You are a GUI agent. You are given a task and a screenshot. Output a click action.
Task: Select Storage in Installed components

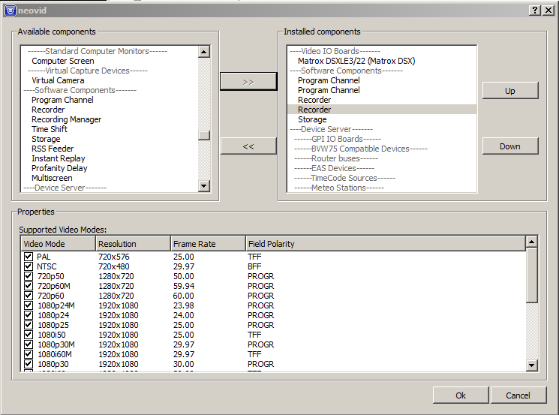(312, 119)
